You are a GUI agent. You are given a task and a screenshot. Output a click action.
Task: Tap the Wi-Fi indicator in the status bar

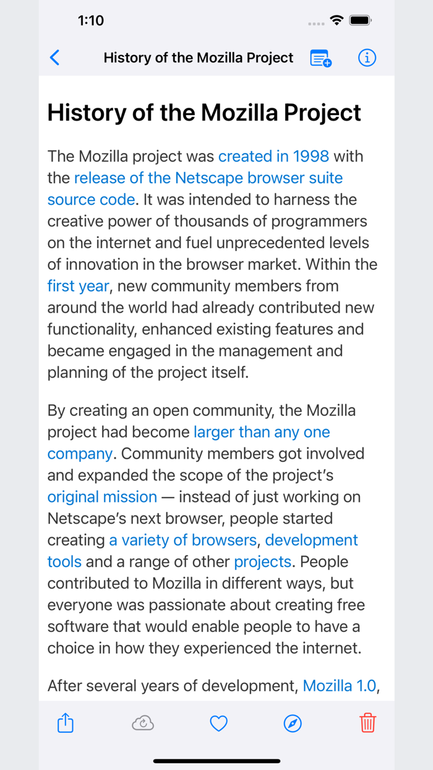click(x=336, y=20)
